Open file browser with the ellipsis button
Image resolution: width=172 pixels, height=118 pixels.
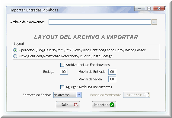154,22
